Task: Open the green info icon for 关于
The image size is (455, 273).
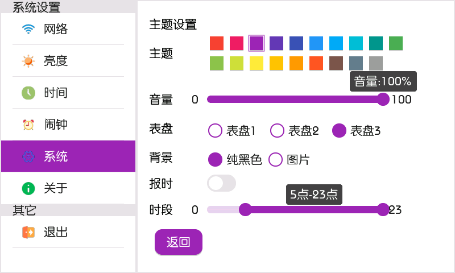Action: click(28, 188)
